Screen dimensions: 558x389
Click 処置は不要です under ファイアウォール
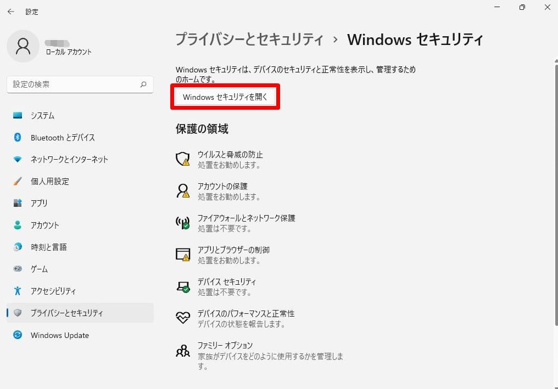[x=224, y=229]
